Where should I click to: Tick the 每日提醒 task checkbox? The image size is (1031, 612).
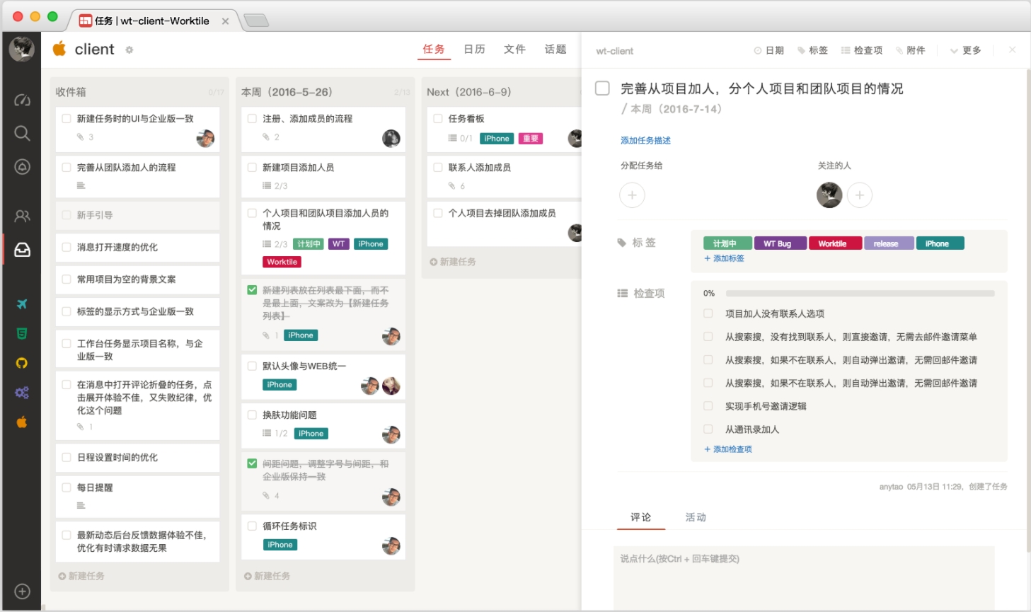(67, 487)
